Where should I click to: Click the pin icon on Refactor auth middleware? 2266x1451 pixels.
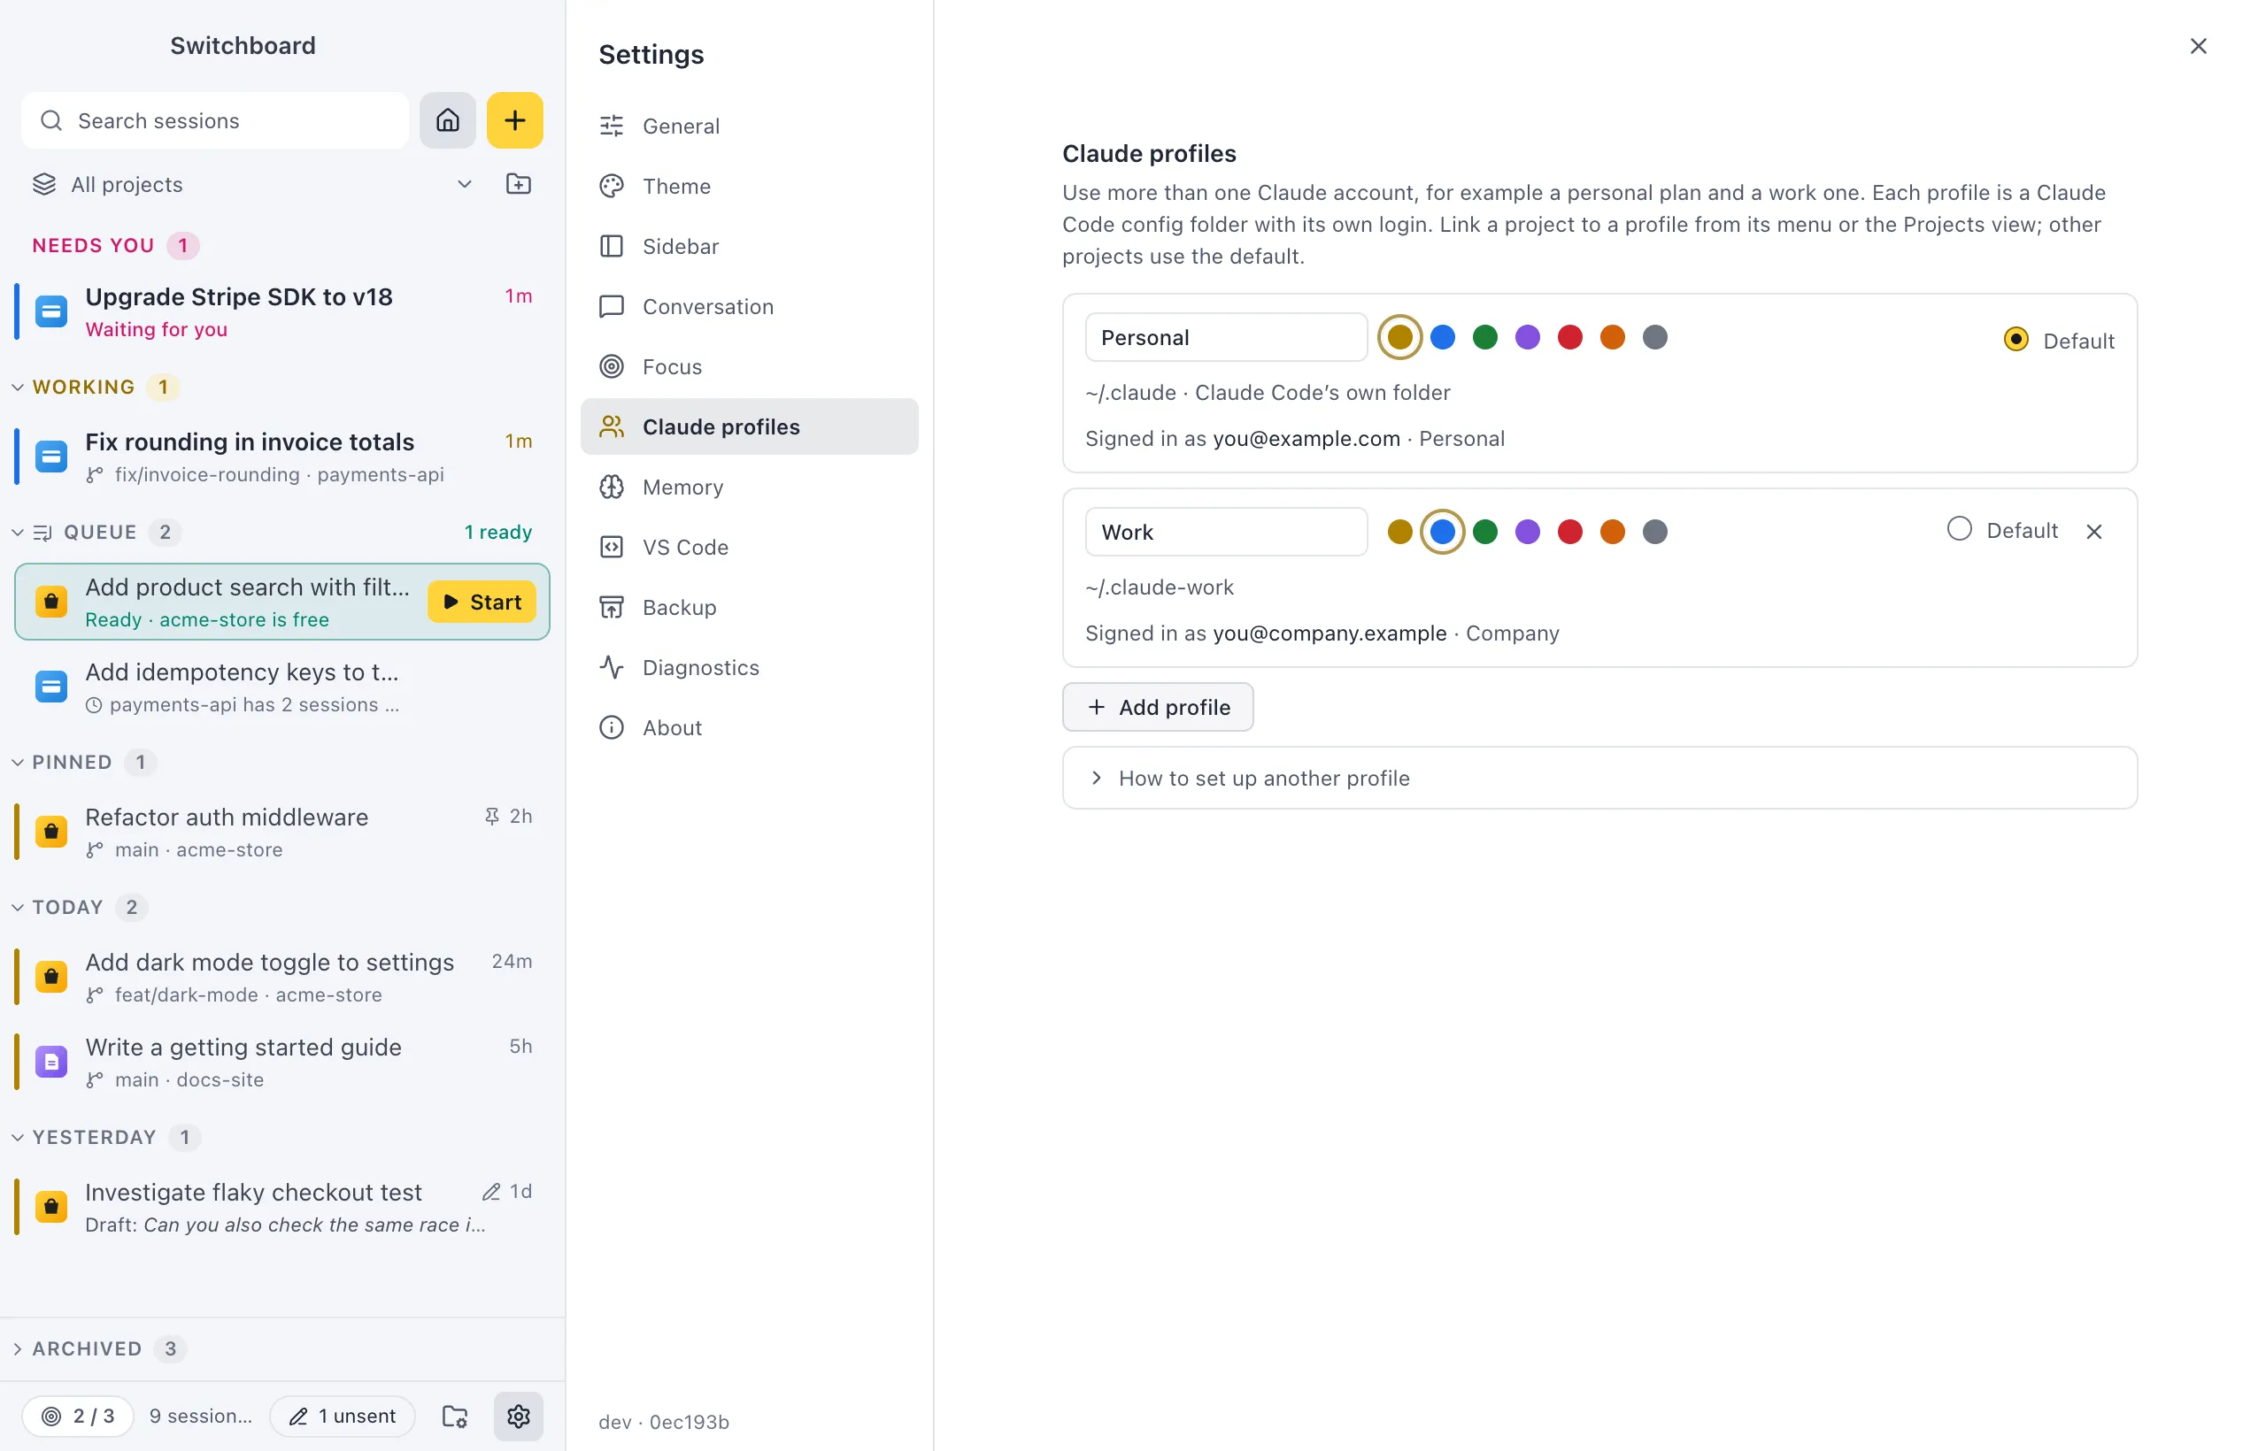click(x=492, y=816)
